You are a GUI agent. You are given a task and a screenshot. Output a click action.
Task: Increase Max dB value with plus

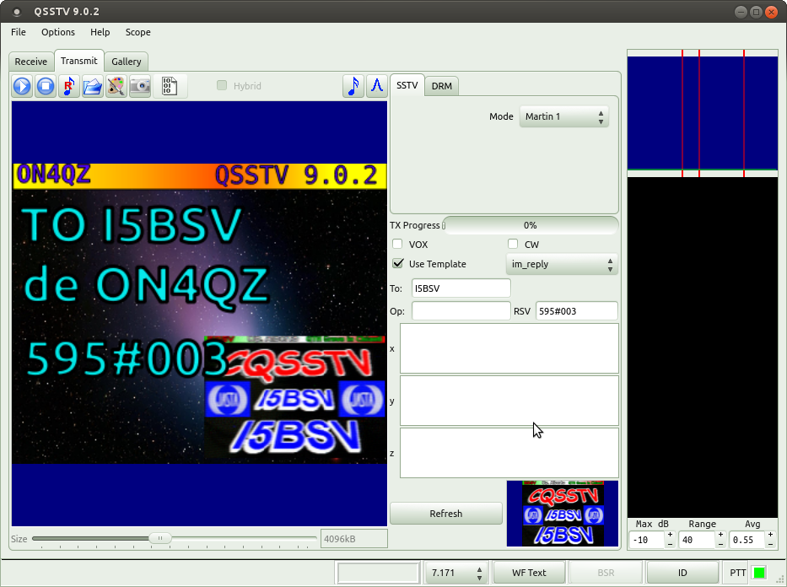coord(670,535)
